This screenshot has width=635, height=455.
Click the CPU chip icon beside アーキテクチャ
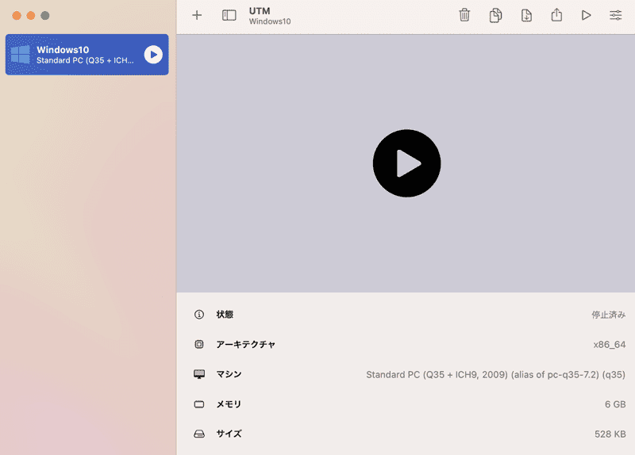pyautogui.click(x=199, y=344)
